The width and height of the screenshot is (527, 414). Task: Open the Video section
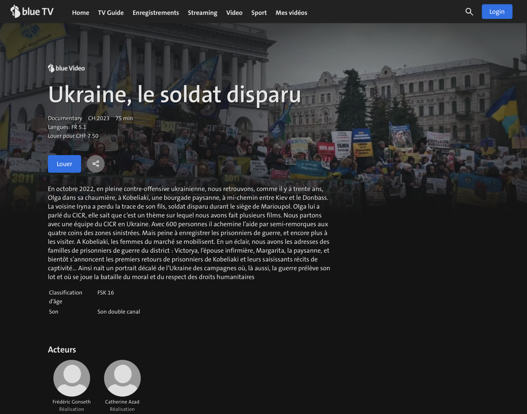tap(234, 13)
